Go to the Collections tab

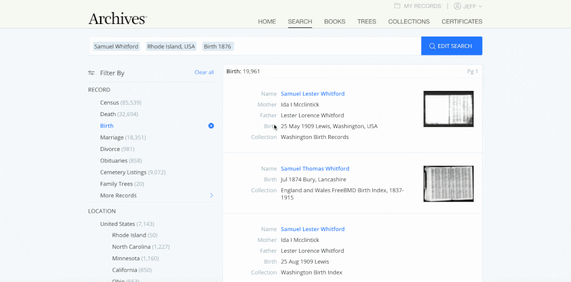408,22
